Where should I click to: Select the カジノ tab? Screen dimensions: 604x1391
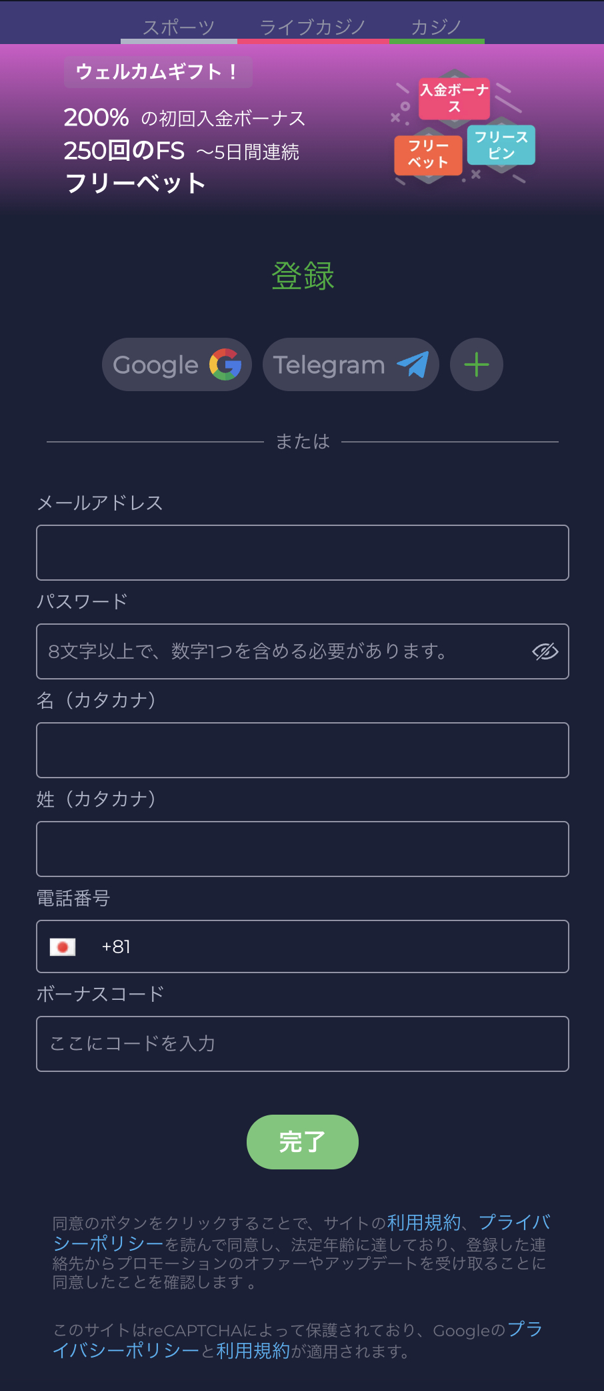coord(437,27)
